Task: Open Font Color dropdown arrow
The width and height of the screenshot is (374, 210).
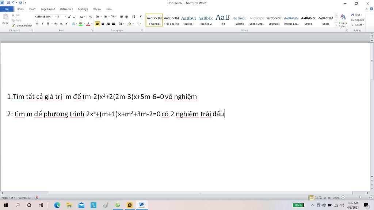Action: click(92, 24)
